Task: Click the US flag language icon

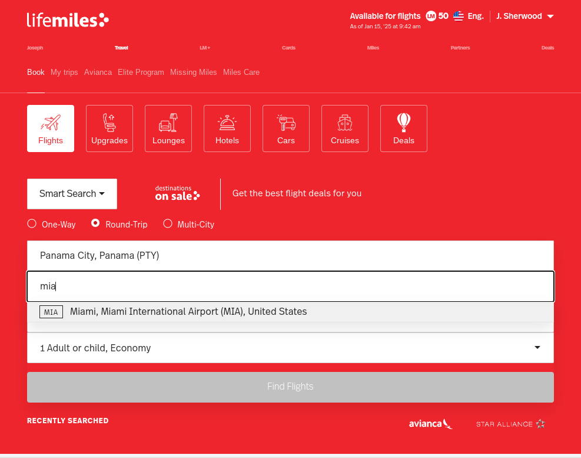Action: coord(459,16)
